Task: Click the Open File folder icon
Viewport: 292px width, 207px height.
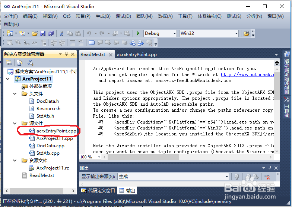Action: click(35, 33)
